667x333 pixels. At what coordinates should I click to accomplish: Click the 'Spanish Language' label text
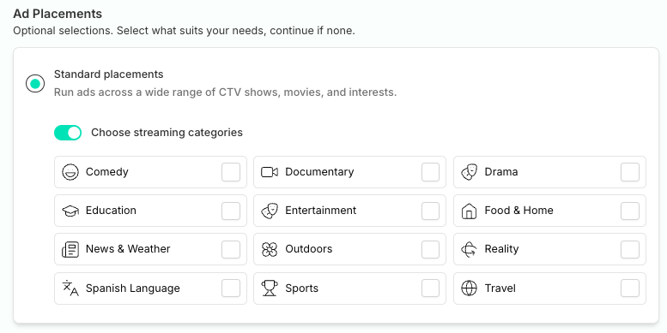click(x=133, y=288)
